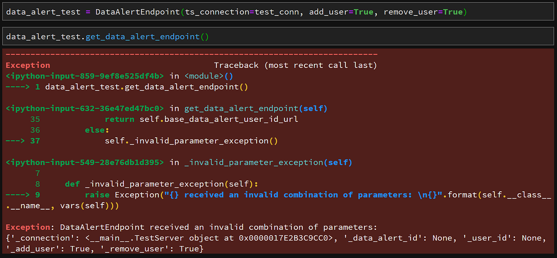Select the variable name data_alert_test
The image size is (557, 258).
(x=43, y=12)
